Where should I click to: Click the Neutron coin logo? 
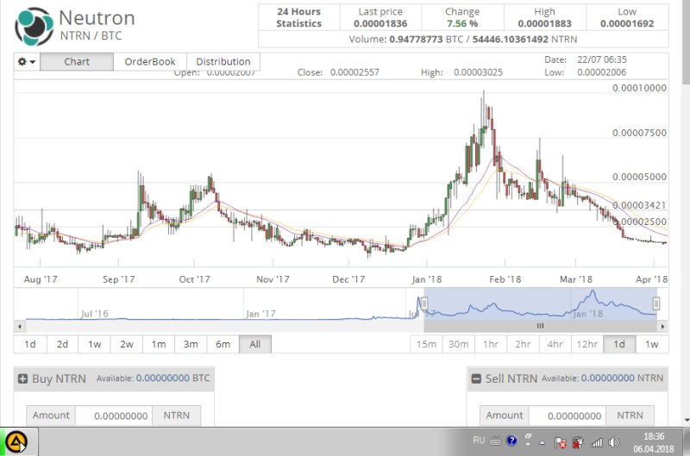click(33, 27)
